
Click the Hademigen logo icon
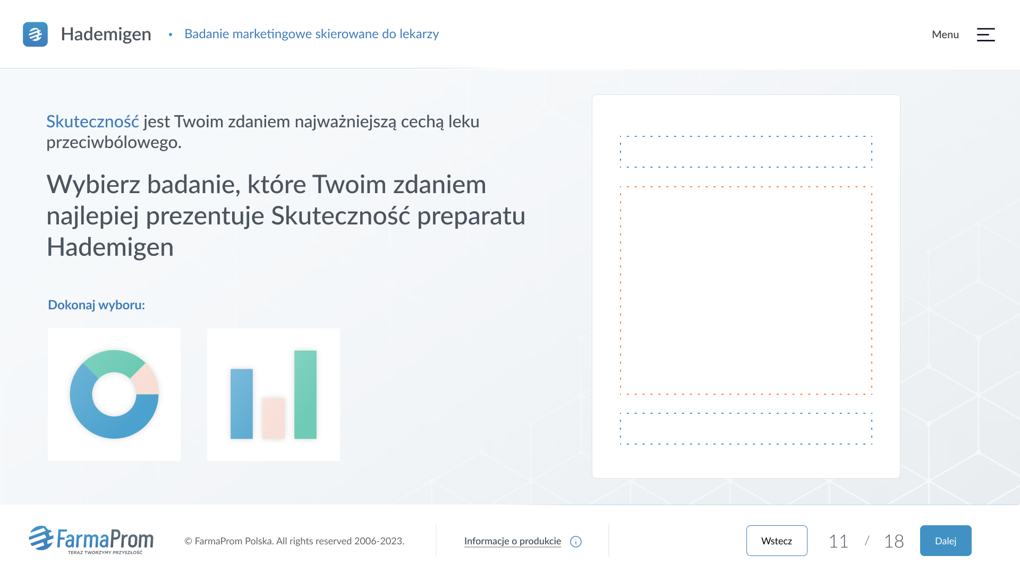click(x=35, y=34)
